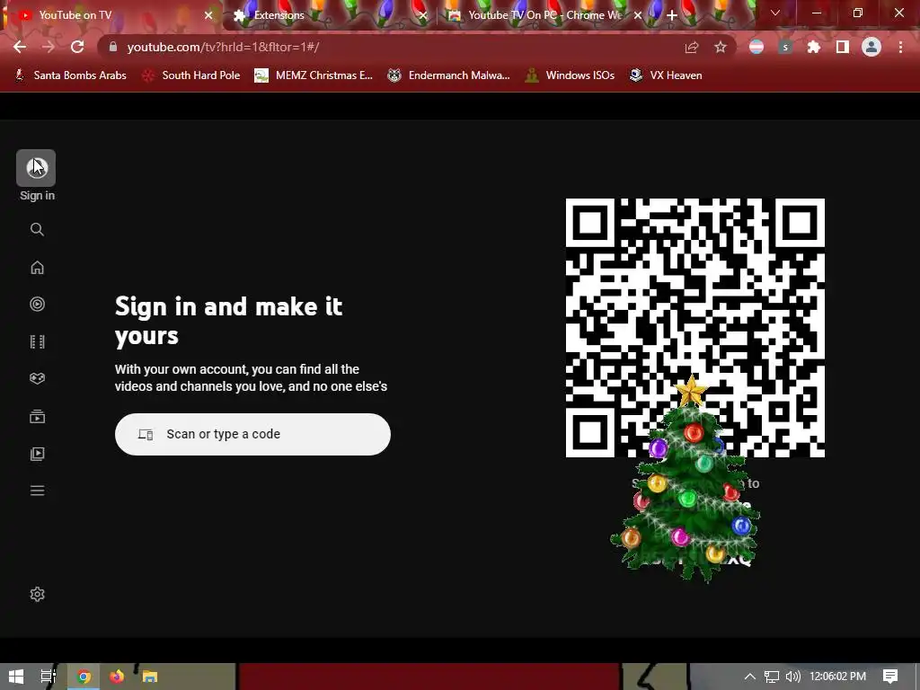Open the Library sidebar icon

[37, 454]
